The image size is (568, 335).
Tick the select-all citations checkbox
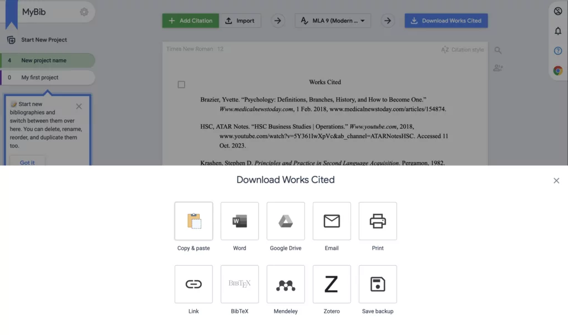[181, 84]
